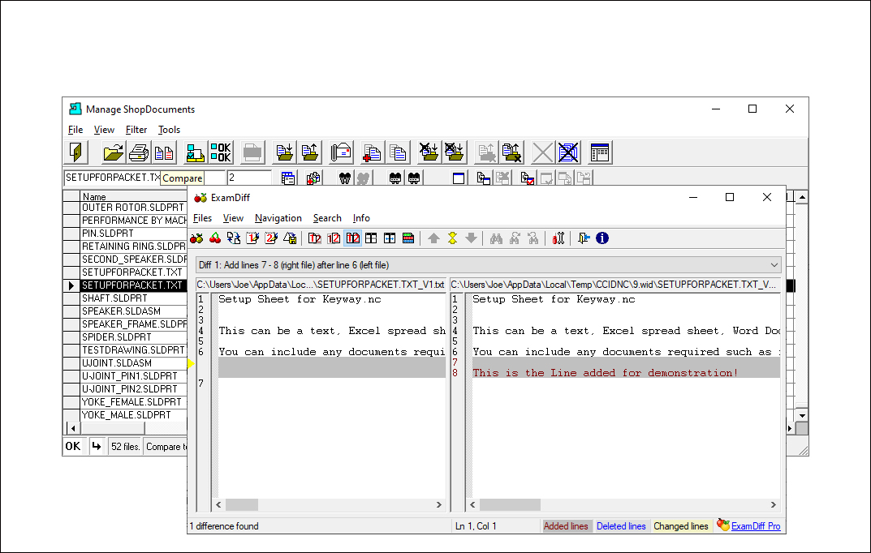Open File menu in Manage ShopDocuments
871x553 pixels.
coord(75,129)
